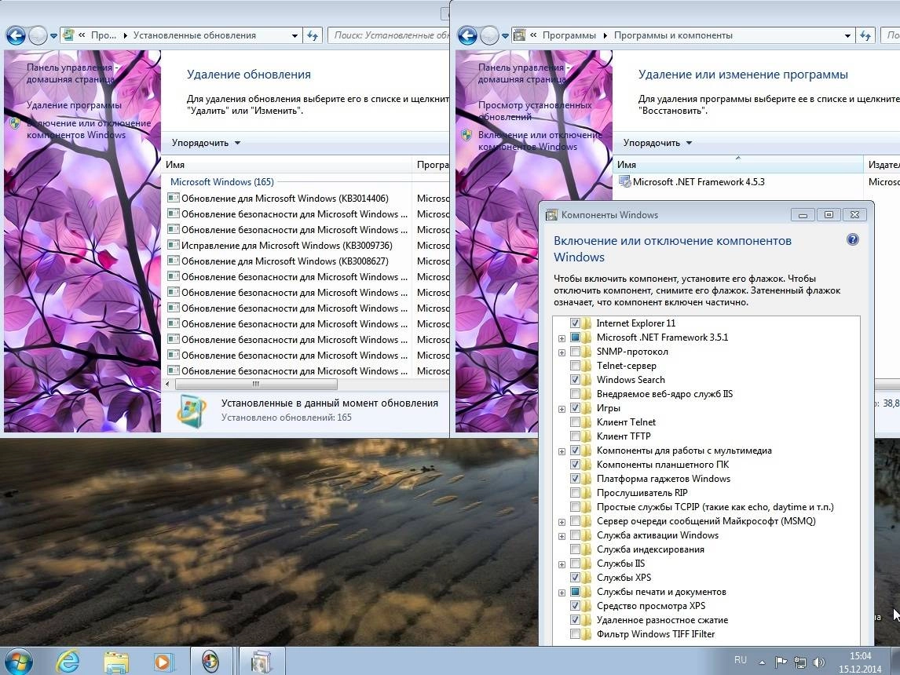Uncheck Internet Explorer 11 component

pyautogui.click(x=575, y=323)
